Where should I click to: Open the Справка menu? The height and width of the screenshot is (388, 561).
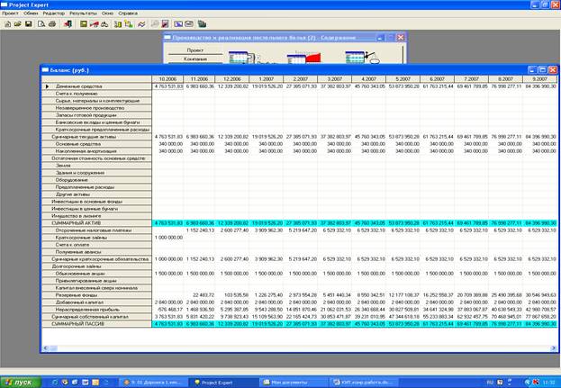point(128,14)
